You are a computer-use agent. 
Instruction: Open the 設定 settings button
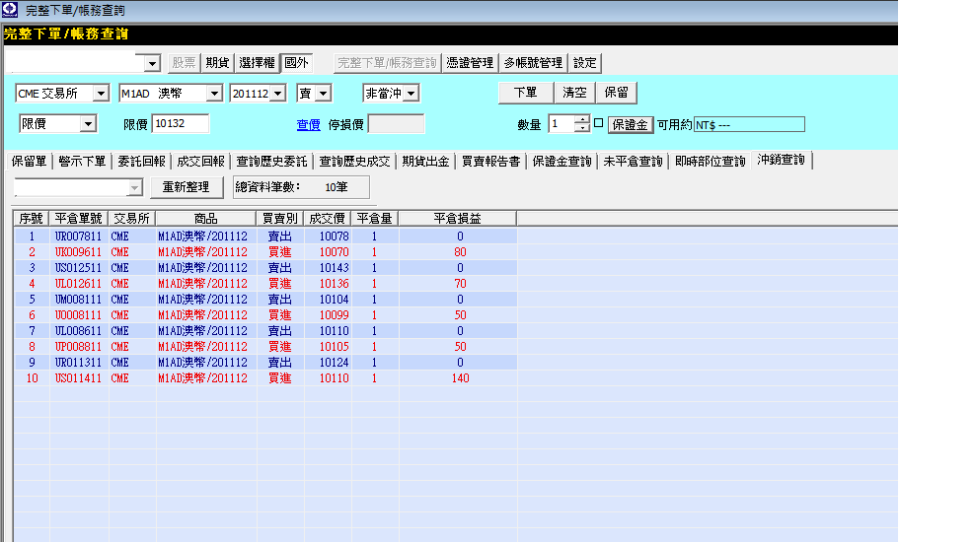click(x=584, y=63)
